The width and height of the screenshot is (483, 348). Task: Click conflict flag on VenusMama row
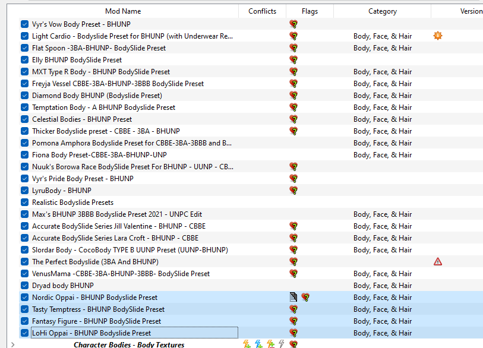(x=294, y=274)
